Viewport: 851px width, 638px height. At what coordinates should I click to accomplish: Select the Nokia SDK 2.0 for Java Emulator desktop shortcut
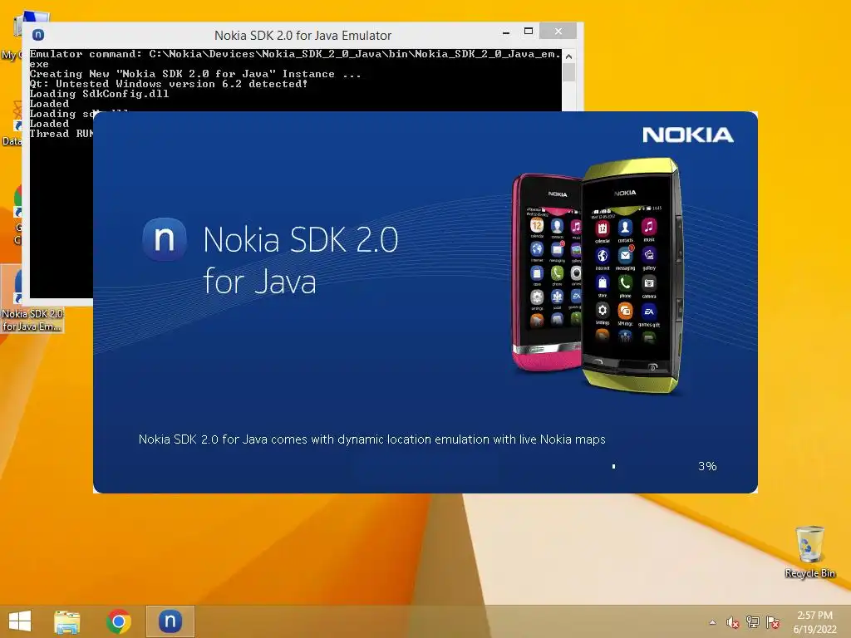point(32,299)
